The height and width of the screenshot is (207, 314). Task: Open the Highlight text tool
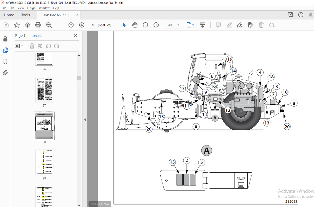coord(229,25)
